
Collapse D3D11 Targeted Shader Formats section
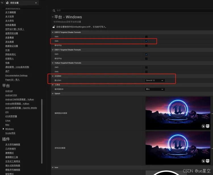[53, 50]
